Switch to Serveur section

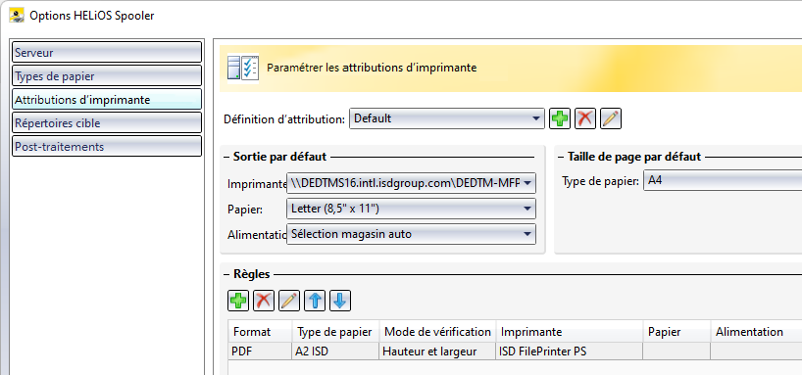pyautogui.click(x=107, y=52)
